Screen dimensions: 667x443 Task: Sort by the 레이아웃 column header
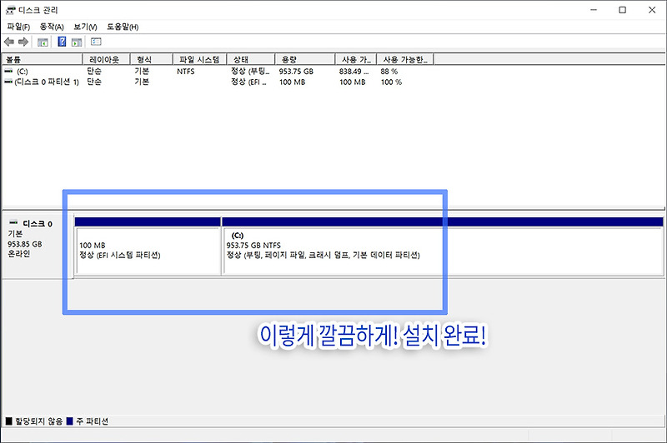(107, 59)
